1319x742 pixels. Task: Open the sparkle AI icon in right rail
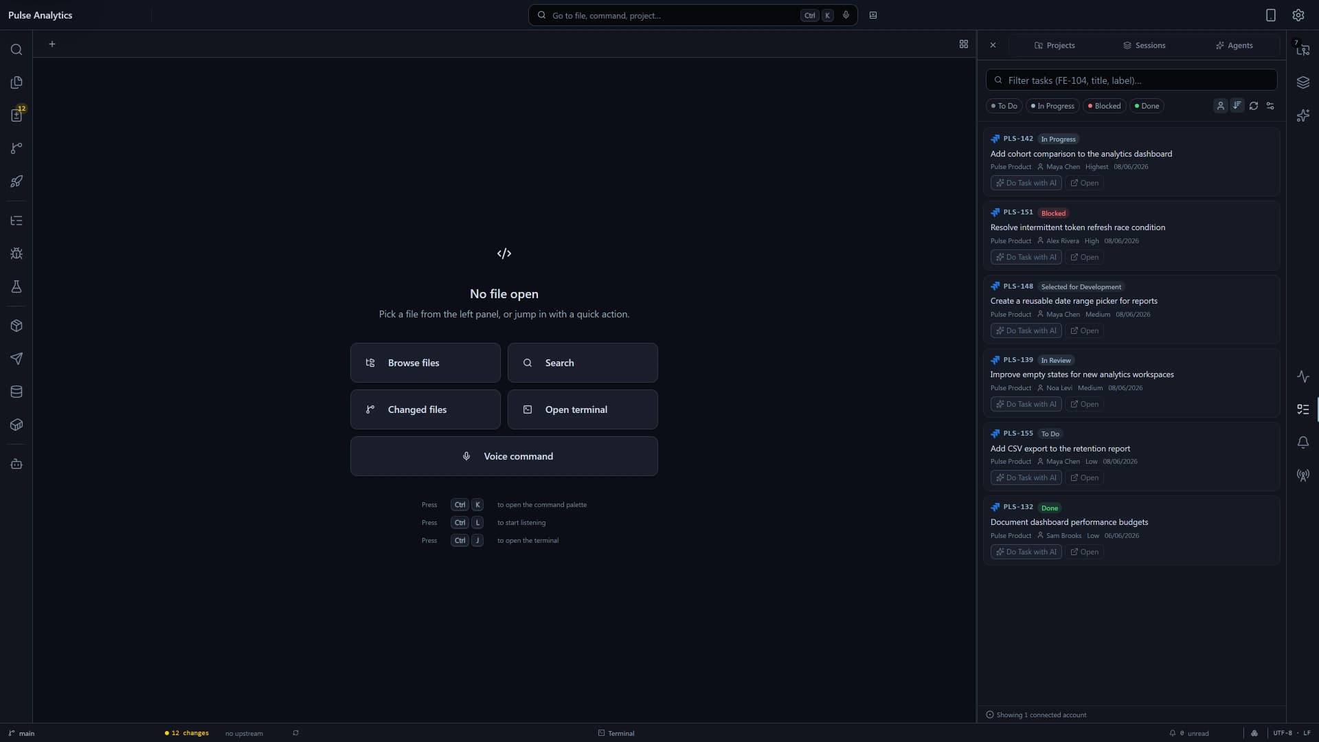(x=1303, y=115)
